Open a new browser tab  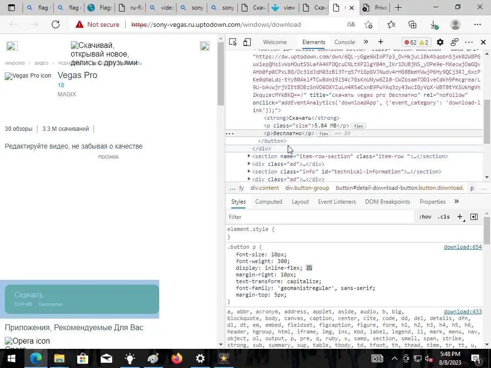(x=398, y=8)
